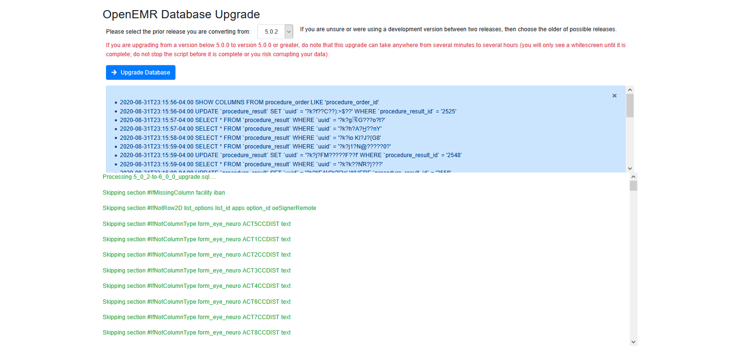
Task: Click the Upgrade Database button
Action: coord(140,72)
